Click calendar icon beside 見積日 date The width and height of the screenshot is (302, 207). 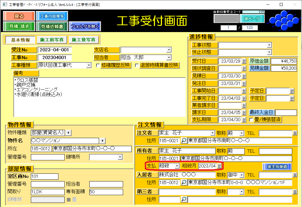coord(244,76)
